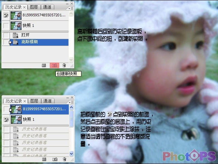The height and width of the screenshot is (164, 218).
Task: Click step icon of first 历史记录画笔 row
Action: point(16,129)
